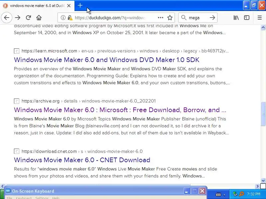Click the lock warning icon in address bar
The width and height of the screenshot is (266, 199).
click(70, 18)
